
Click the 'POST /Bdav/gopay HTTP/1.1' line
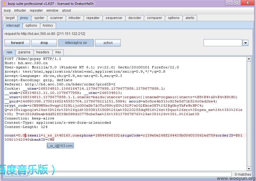[x=33, y=59]
